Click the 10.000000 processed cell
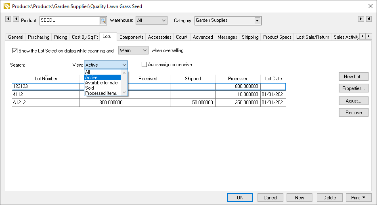 pyautogui.click(x=238, y=94)
